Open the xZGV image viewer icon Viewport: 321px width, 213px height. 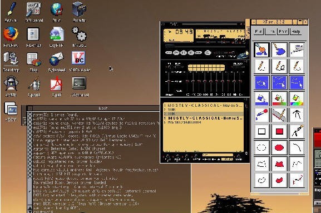click(x=11, y=112)
